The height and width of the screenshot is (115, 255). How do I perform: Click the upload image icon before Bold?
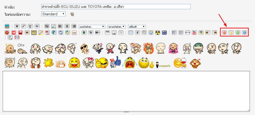click(x=7, y=26)
